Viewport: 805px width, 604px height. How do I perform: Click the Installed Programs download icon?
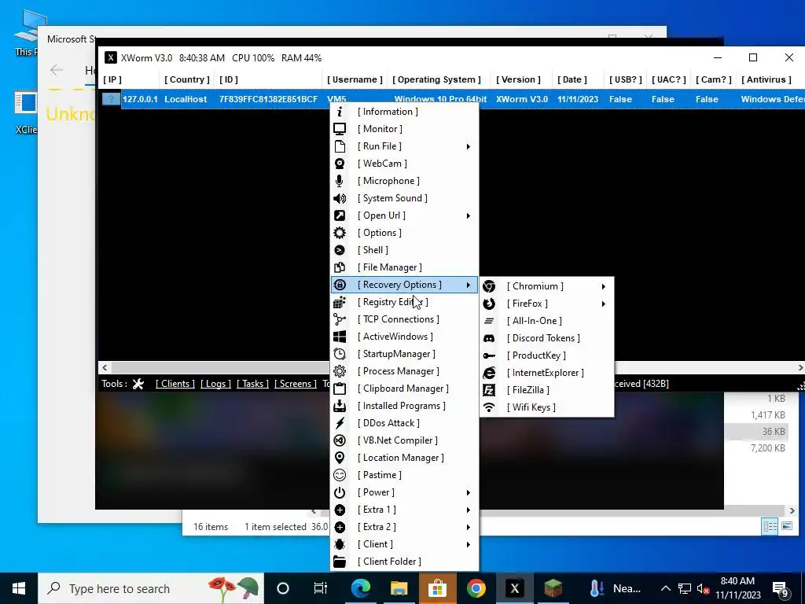(340, 406)
